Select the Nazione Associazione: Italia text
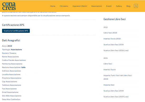This screenshot has width=145, height=102. [x=14, y=67]
